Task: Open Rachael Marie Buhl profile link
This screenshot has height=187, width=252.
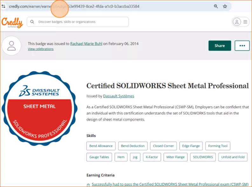Action: 86,44
